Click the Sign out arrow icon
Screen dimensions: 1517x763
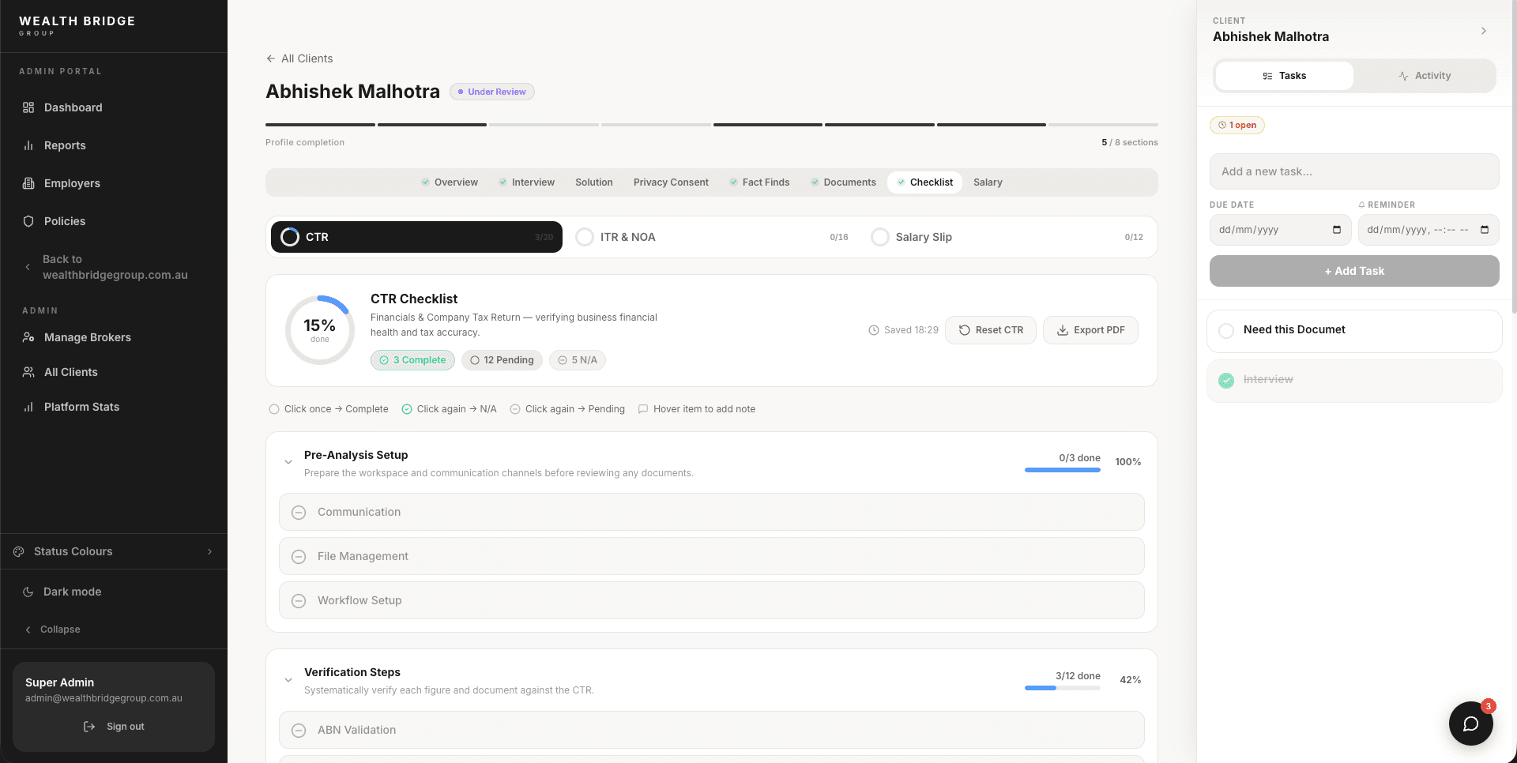[89, 727]
